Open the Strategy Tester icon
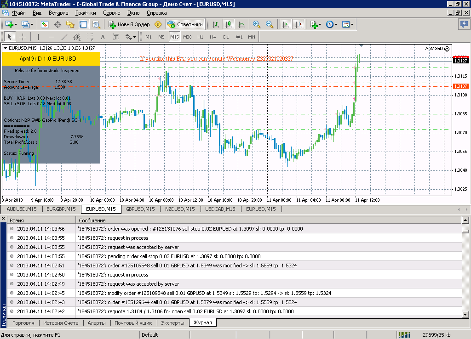Image resolution: width=471 pixels, height=339 pixels. (x=96, y=24)
